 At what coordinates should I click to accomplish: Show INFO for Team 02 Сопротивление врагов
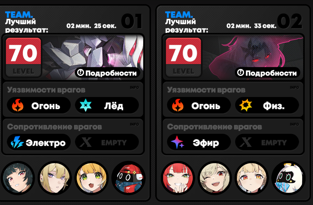(294, 124)
